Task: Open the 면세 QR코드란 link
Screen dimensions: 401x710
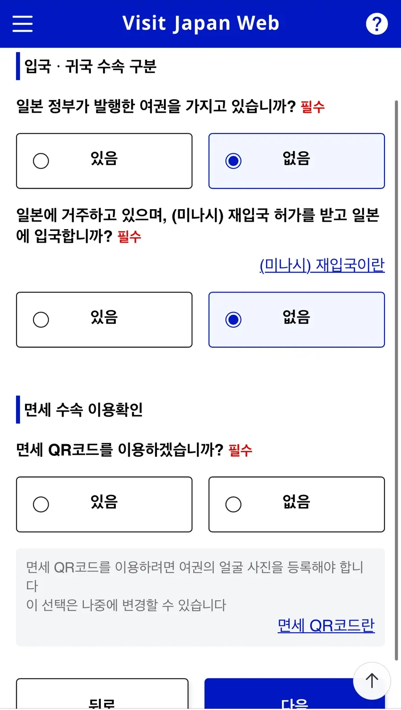Action: coord(326,625)
